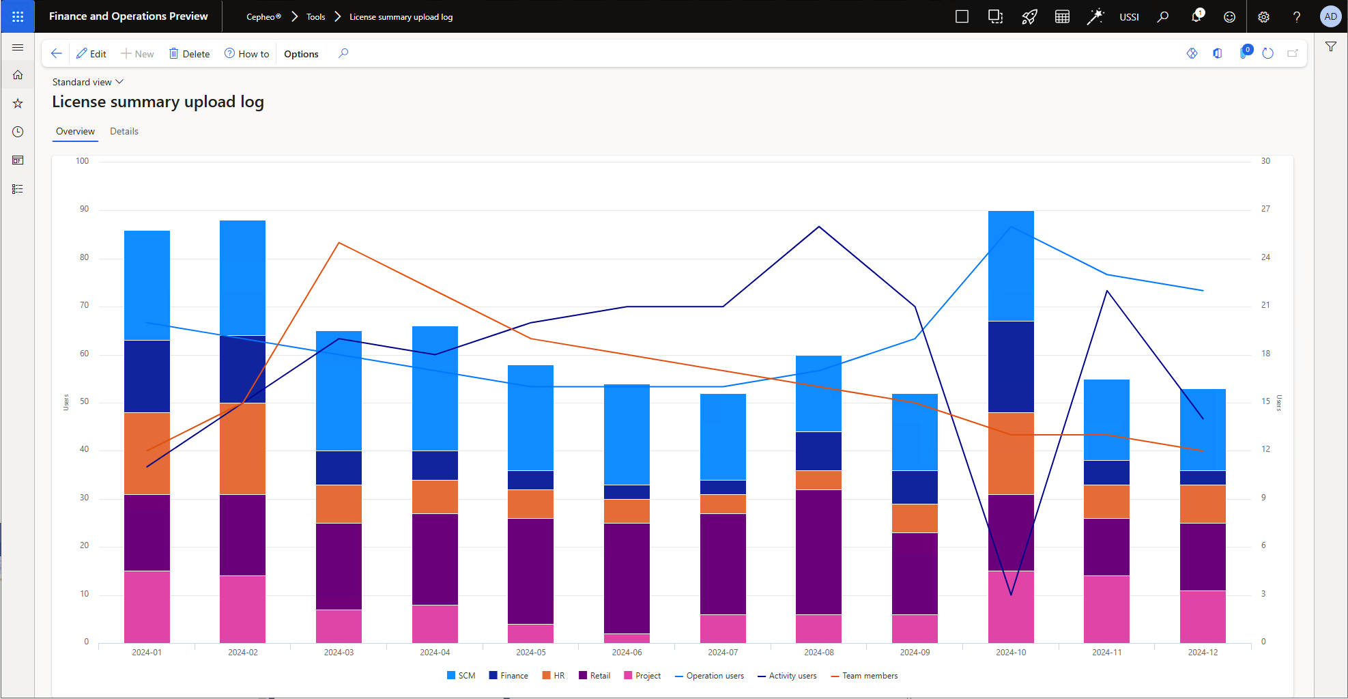Expand the left navigation pane hamburger
This screenshot has width=1348, height=699.
click(18, 47)
